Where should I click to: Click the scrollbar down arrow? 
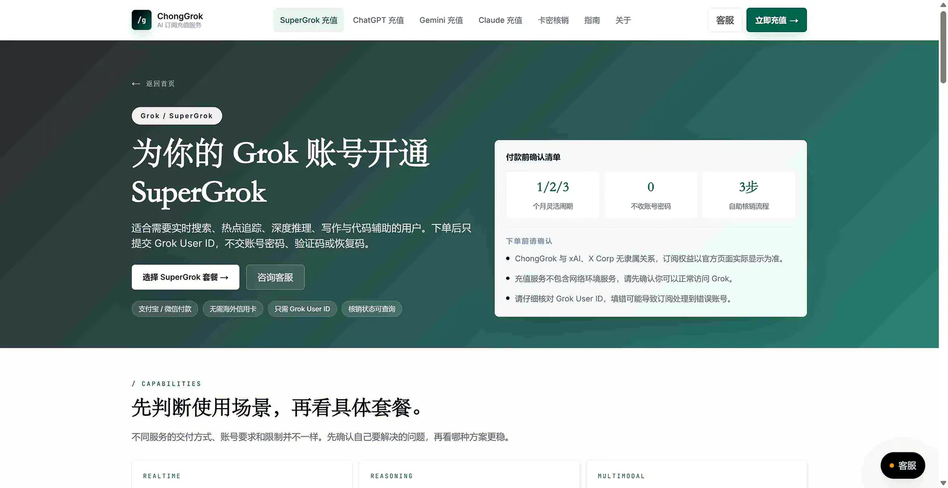coord(943,483)
